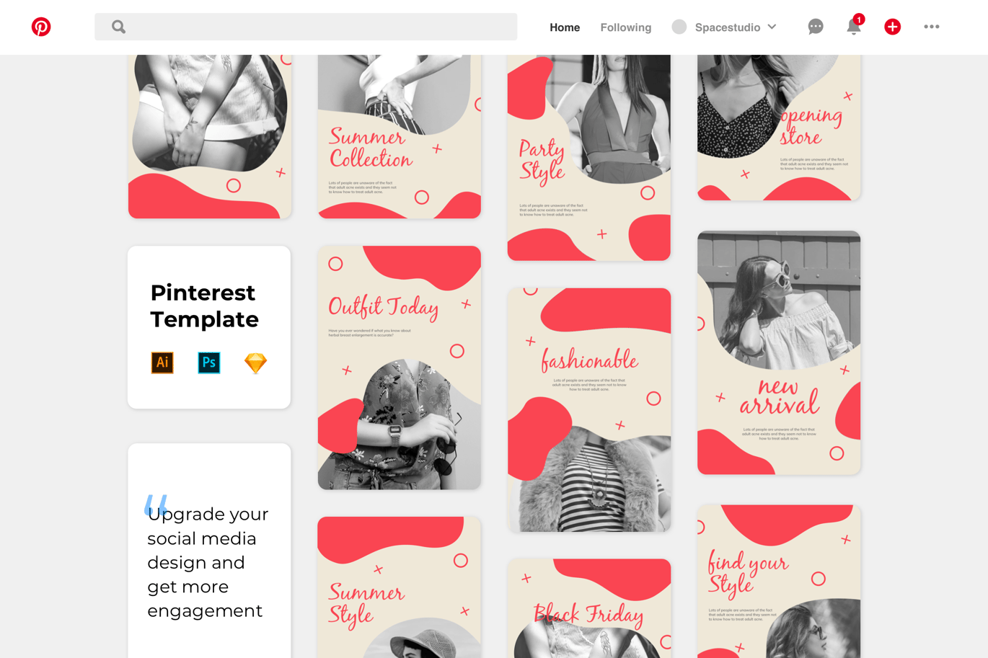Image resolution: width=988 pixels, height=658 pixels.
Task: Click the Spacestudio profile avatar
Action: [x=679, y=27]
